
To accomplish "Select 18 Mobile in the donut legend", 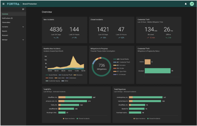I will [119, 68].
